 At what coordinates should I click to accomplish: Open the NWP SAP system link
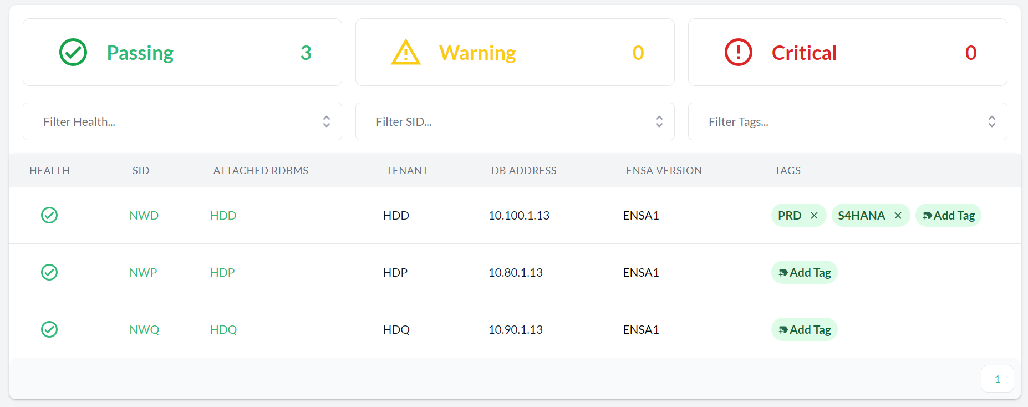point(143,273)
